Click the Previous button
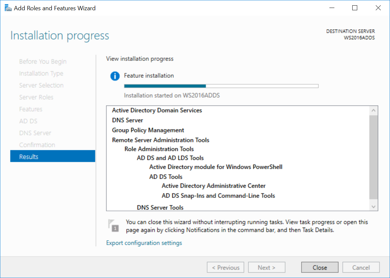This screenshot has width=390, height=278. [225, 267]
